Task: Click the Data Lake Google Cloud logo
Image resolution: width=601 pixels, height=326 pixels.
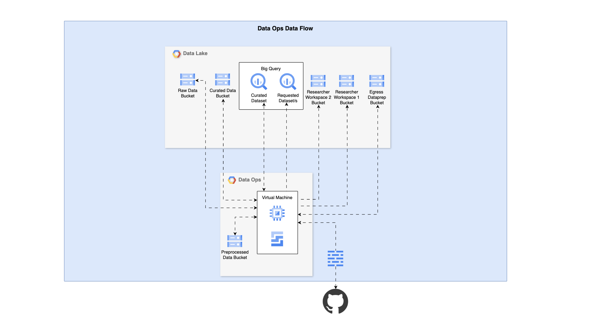Action: pos(176,54)
